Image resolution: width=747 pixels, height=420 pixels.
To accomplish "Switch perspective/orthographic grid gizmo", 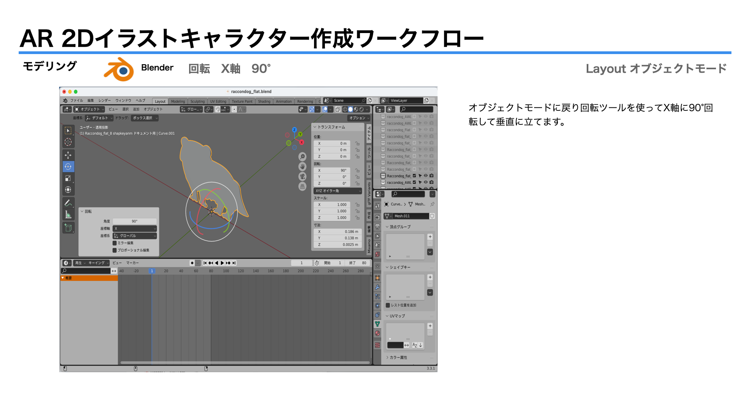I will coord(302,187).
